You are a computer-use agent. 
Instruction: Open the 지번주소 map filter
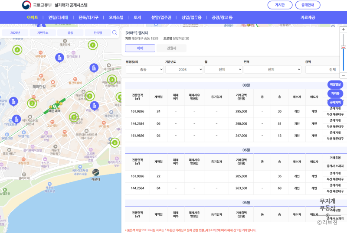pos(43,33)
